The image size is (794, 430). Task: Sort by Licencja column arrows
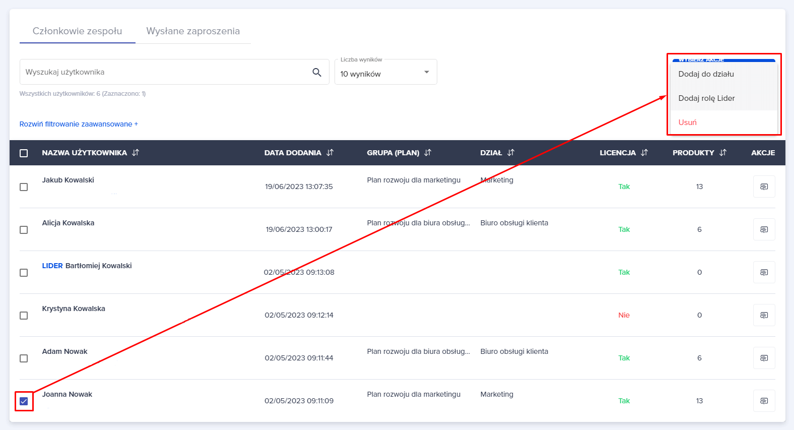pos(644,153)
